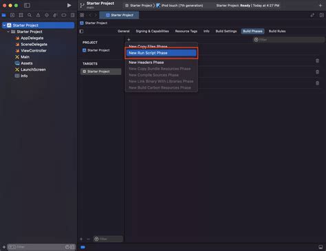Viewport: 326px width, 251px height.
Task: Select ViewController file in navigator
Action: (x=34, y=51)
